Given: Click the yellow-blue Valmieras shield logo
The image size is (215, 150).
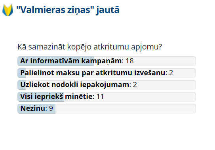Looking at the screenshot, I should pos(8,10).
